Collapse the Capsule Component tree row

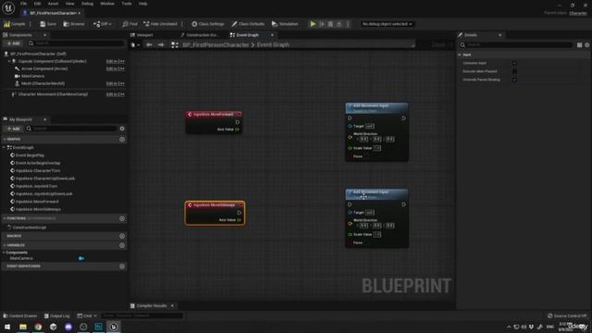pyautogui.click(x=9, y=61)
